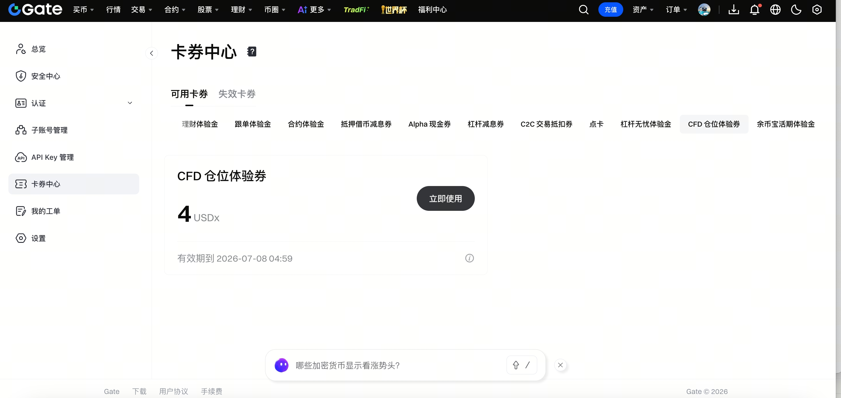Dismiss the AI assistant bar with X
This screenshot has width=841, height=398.
click(561, 365)
